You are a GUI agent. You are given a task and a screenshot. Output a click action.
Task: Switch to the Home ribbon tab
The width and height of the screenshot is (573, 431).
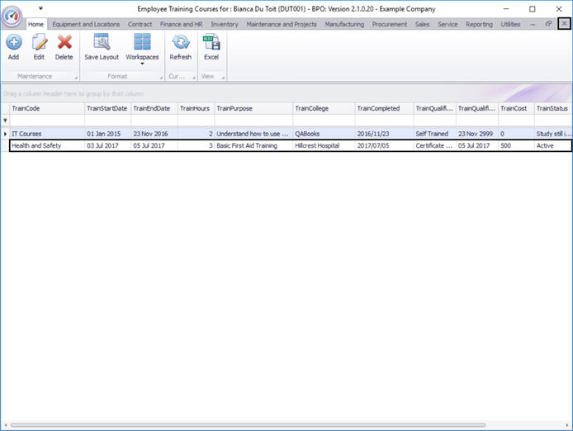[36, 24]
